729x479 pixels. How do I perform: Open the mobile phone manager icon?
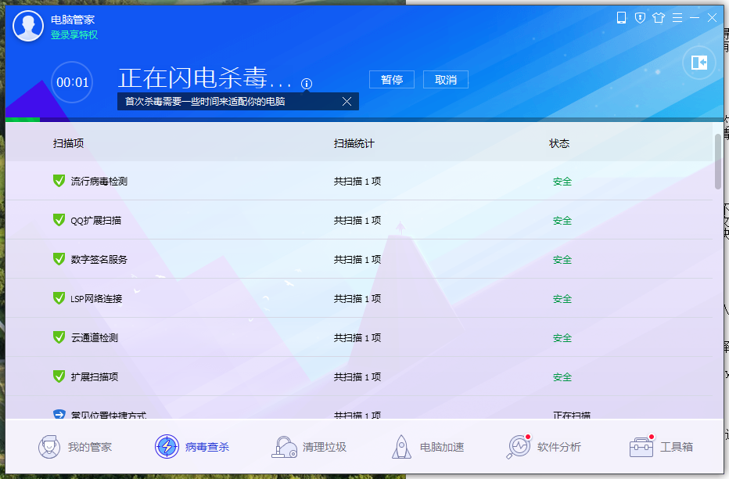point(621,17)
